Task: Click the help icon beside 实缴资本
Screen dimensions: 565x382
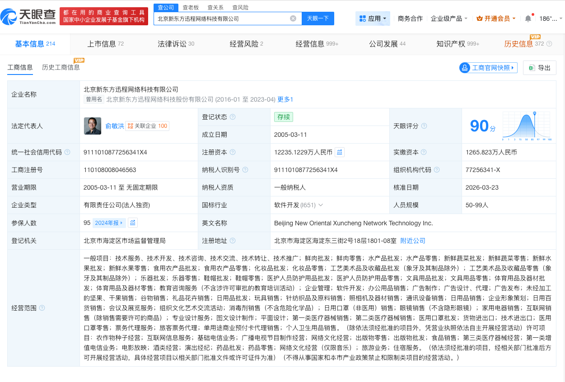Action: [424, 152]
